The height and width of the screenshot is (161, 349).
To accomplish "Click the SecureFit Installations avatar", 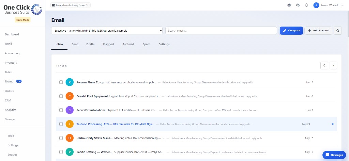I will (x=70, y=110).
